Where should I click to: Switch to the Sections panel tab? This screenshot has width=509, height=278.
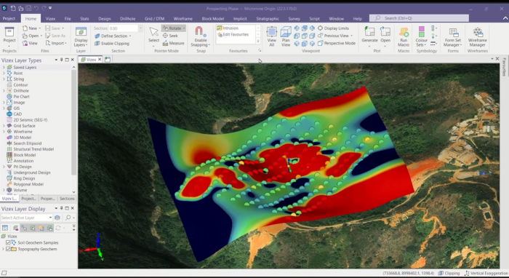67,199
